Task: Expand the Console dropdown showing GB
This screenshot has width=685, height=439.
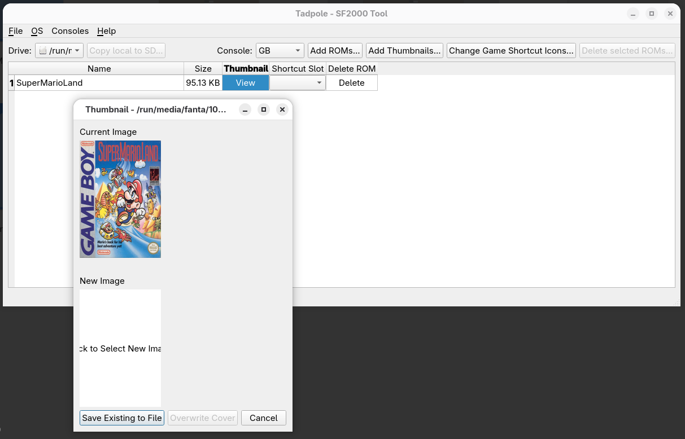Action: [x=280, y=51]
